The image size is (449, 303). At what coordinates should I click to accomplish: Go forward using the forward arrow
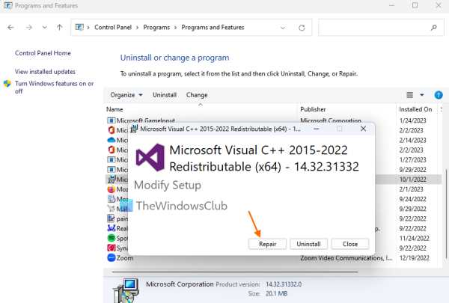click(x=28, y=28)
